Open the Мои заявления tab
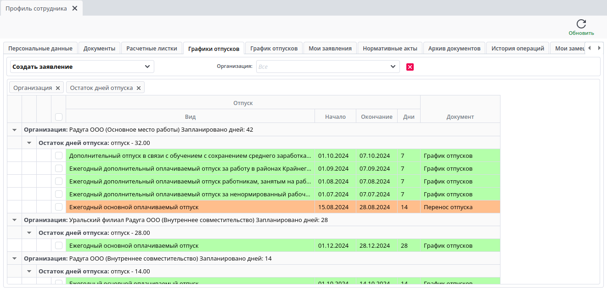Screen dimensions: 607x289 330,48
